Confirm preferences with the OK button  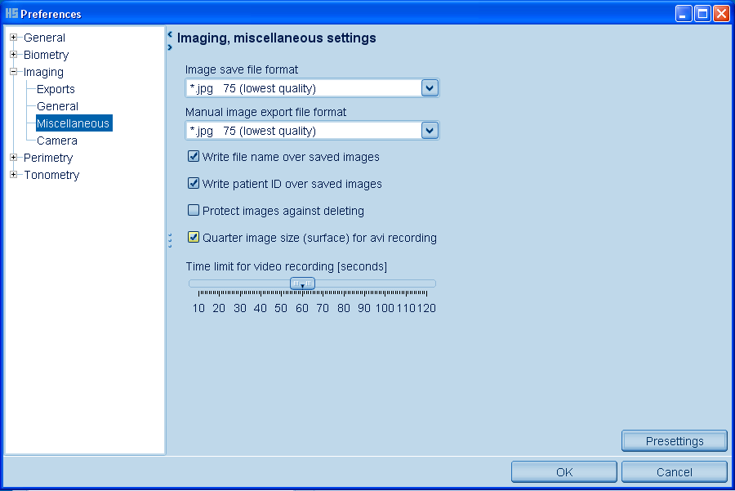(563, 472)
